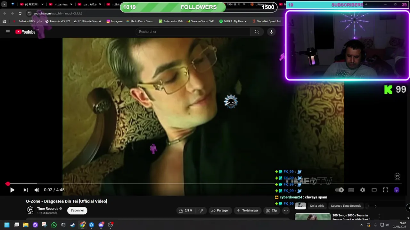Open the YouTube hamburger menu
Screen dimensions: 410x230
click(8, 32)
